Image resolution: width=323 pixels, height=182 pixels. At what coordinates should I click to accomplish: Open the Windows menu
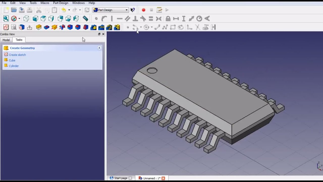[78, 3]
